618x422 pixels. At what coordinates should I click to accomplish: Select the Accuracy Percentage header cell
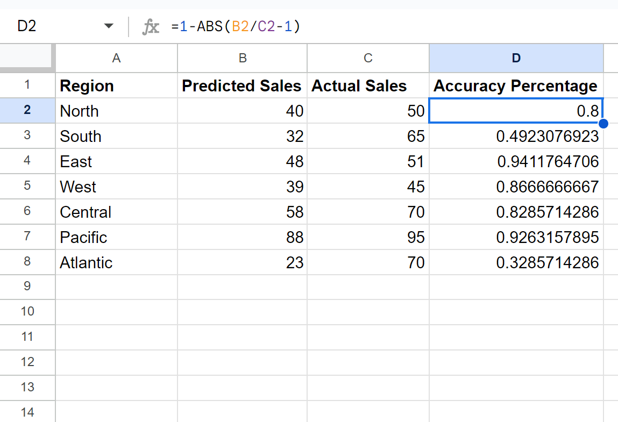tap(516, 85)
